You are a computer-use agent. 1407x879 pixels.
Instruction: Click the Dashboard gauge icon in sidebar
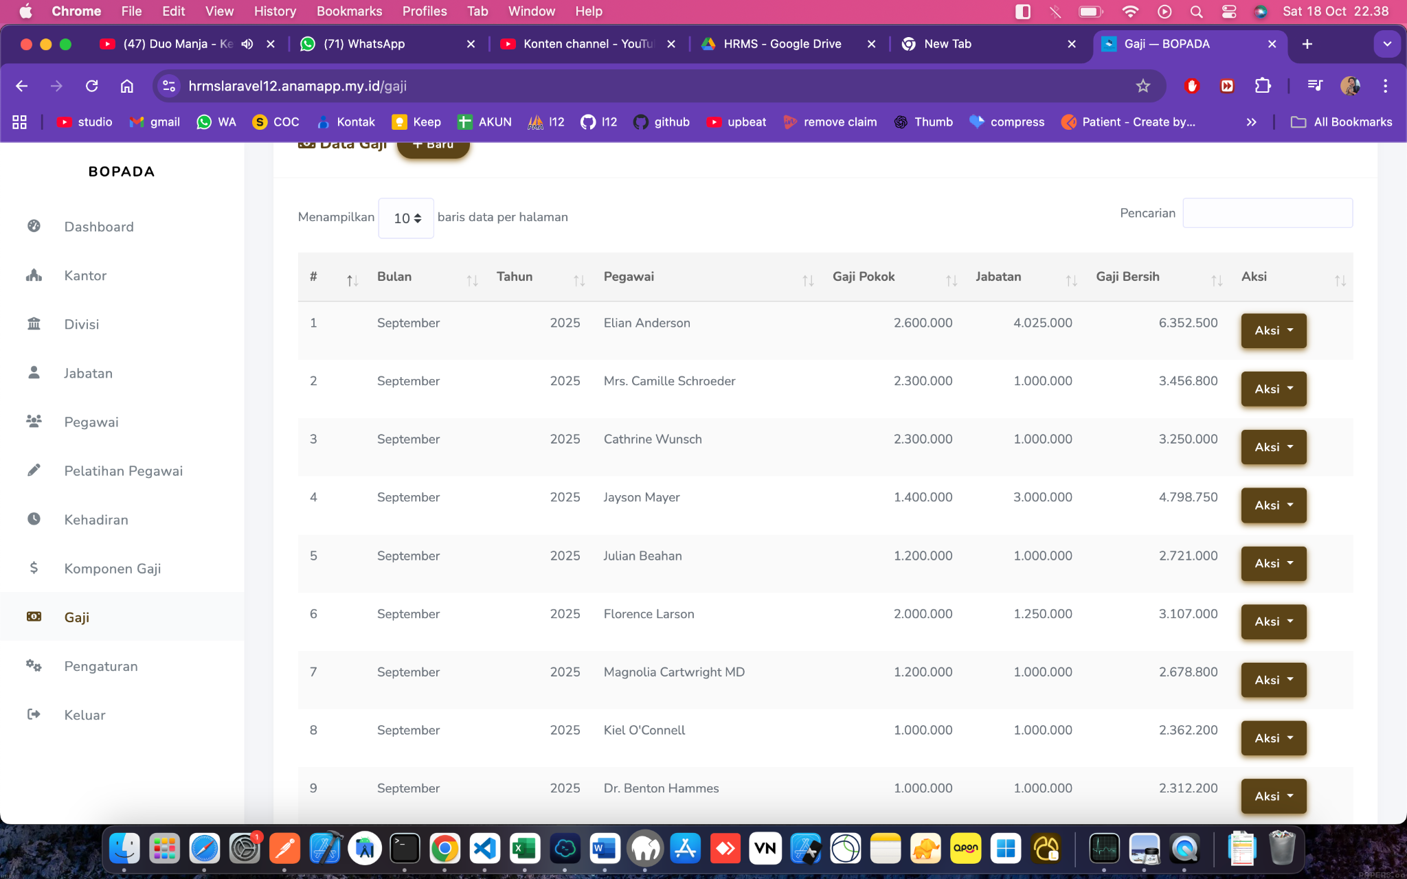coord(34,226)
